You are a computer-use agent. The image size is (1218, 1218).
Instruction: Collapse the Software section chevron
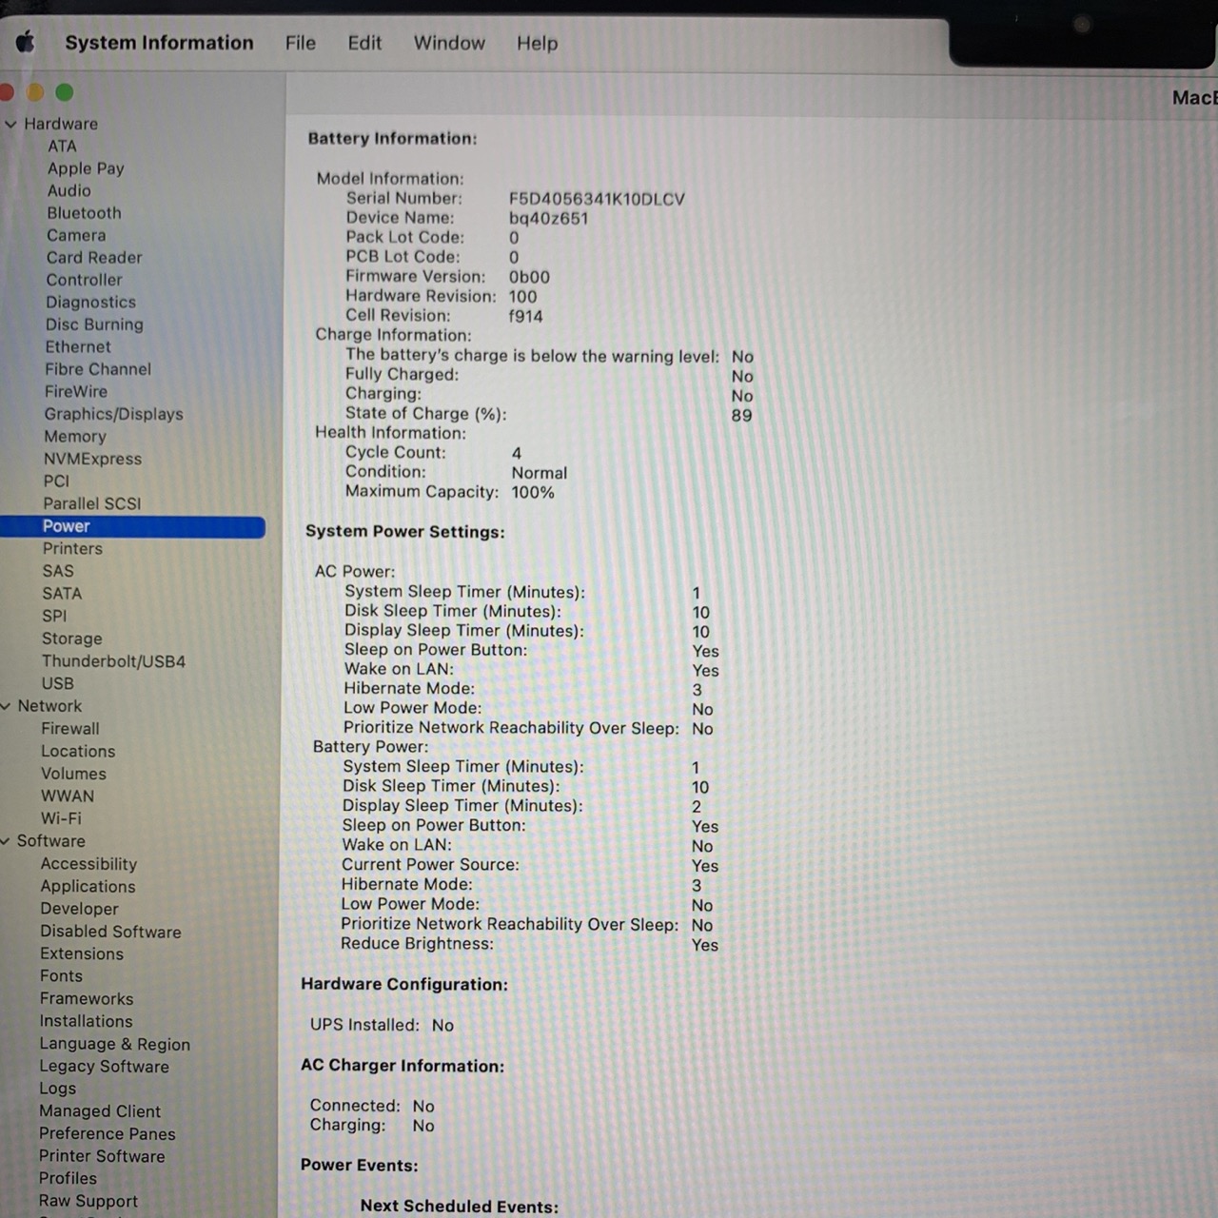6,841
